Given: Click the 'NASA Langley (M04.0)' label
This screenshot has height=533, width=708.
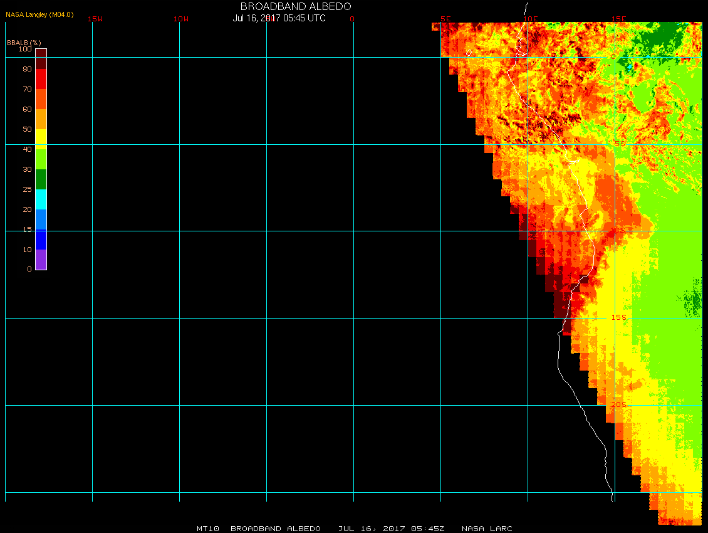Looking at the screenshot, I should point(39,14).
